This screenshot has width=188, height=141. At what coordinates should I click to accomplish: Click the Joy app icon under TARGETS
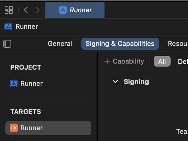tap(14, 128)
